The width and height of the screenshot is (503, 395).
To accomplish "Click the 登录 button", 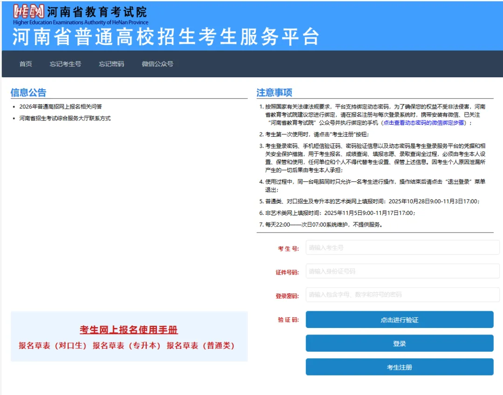I will pos(400,343).
